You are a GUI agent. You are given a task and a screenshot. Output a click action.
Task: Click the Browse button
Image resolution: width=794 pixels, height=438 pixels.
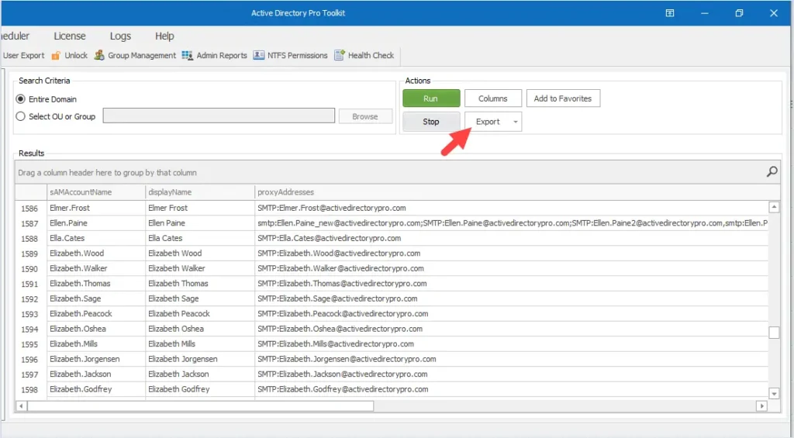click(x=365, y=116)
